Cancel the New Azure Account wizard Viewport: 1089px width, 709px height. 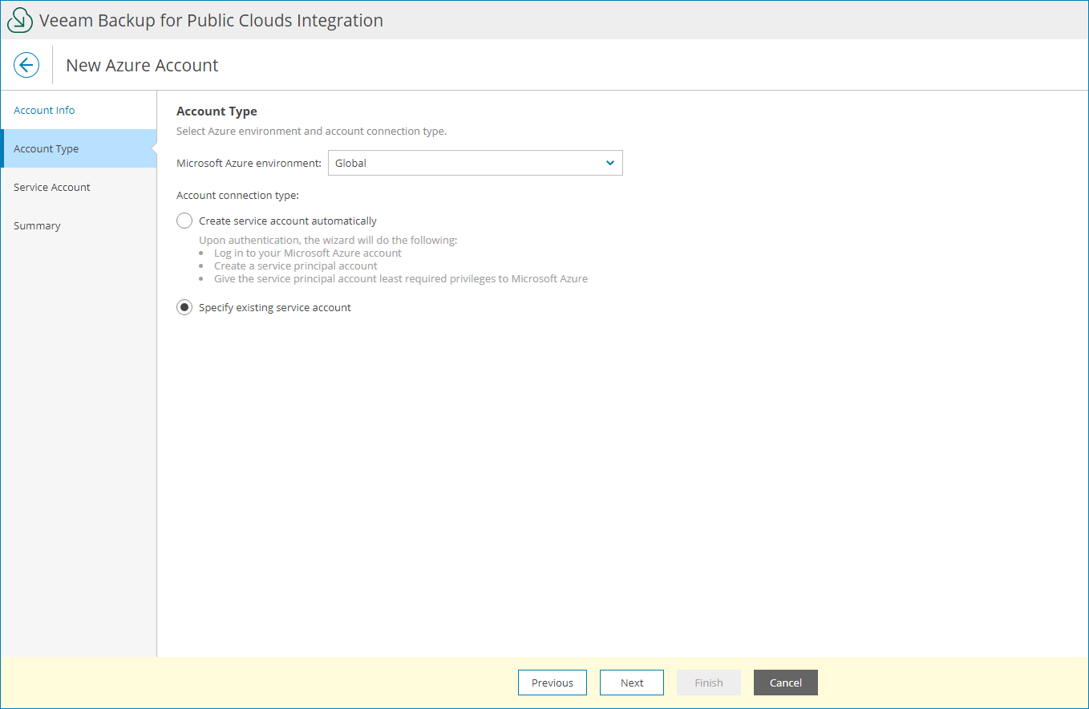[x=786, y=683]
